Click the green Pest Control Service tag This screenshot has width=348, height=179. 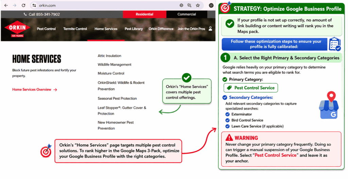(x=251, y=88)
